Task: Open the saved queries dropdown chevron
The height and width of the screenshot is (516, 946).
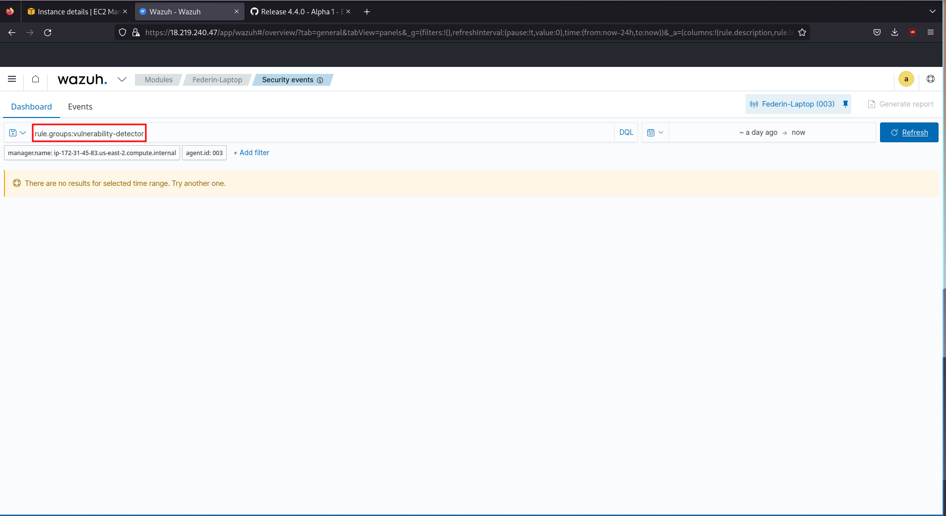Action: click(x=22, y=132)
